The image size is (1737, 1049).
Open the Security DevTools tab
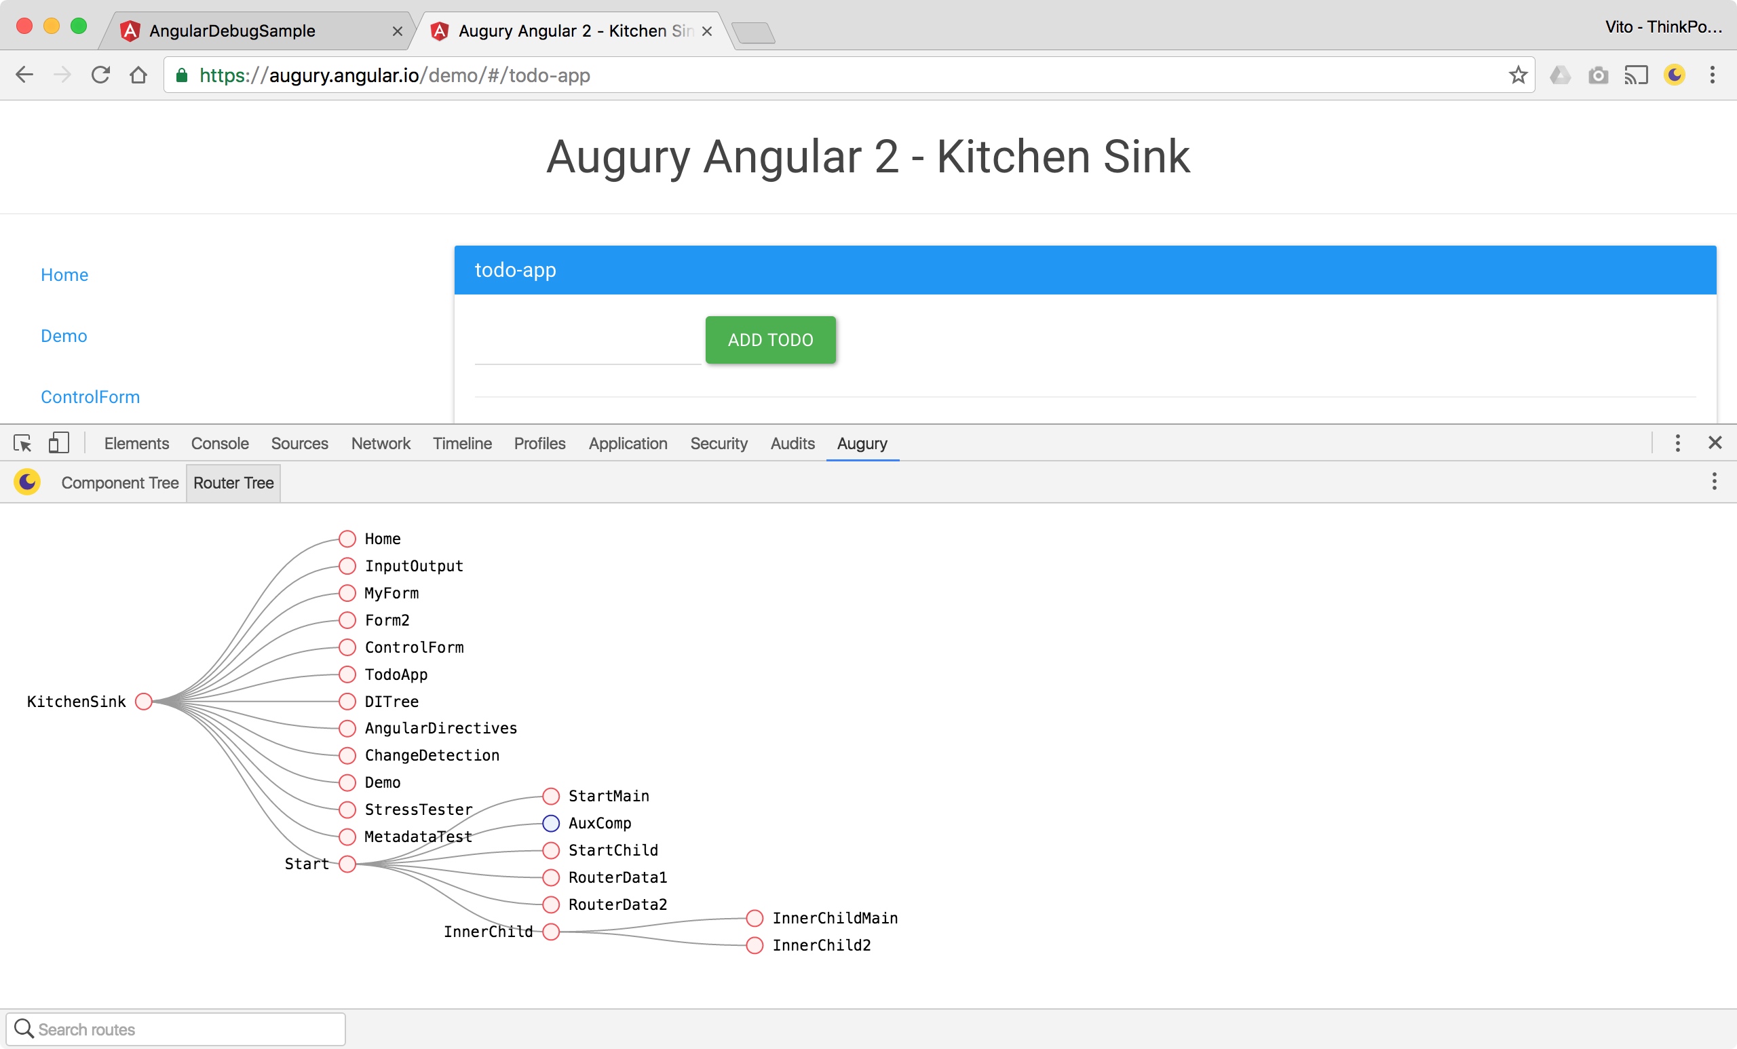(x=719, y=444)
